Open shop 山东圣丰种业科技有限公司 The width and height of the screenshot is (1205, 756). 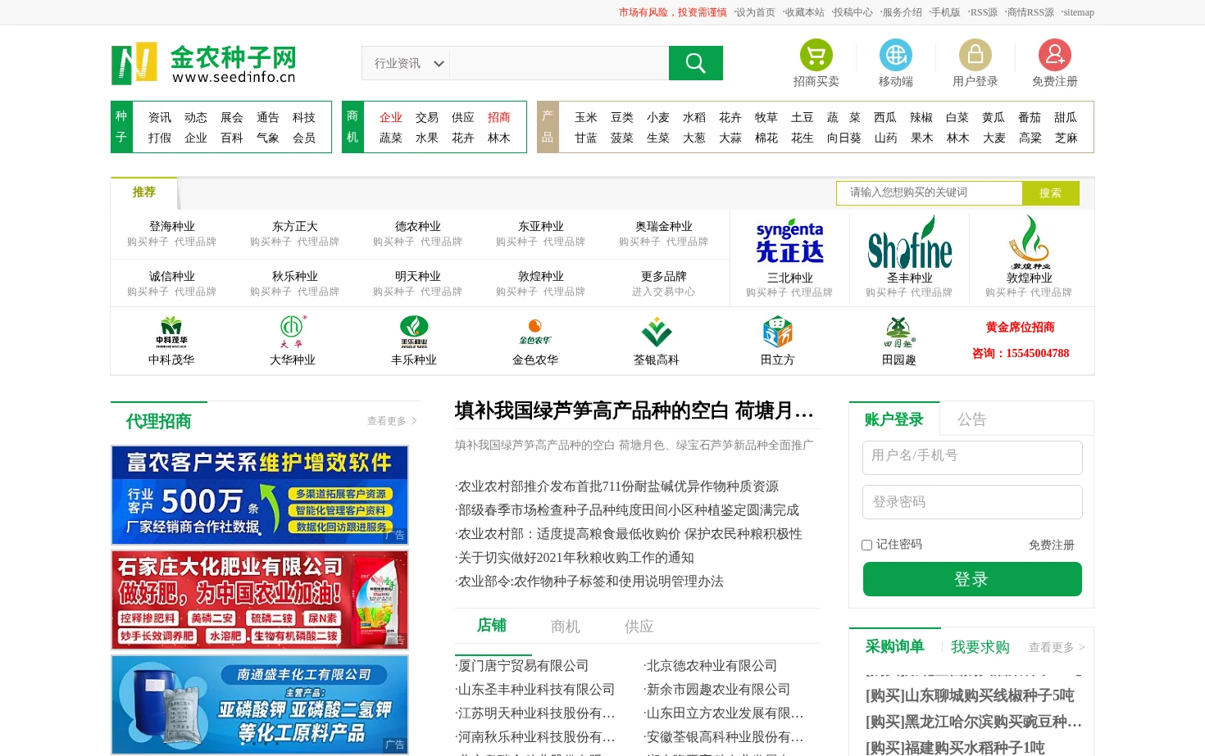click(535, 690)
